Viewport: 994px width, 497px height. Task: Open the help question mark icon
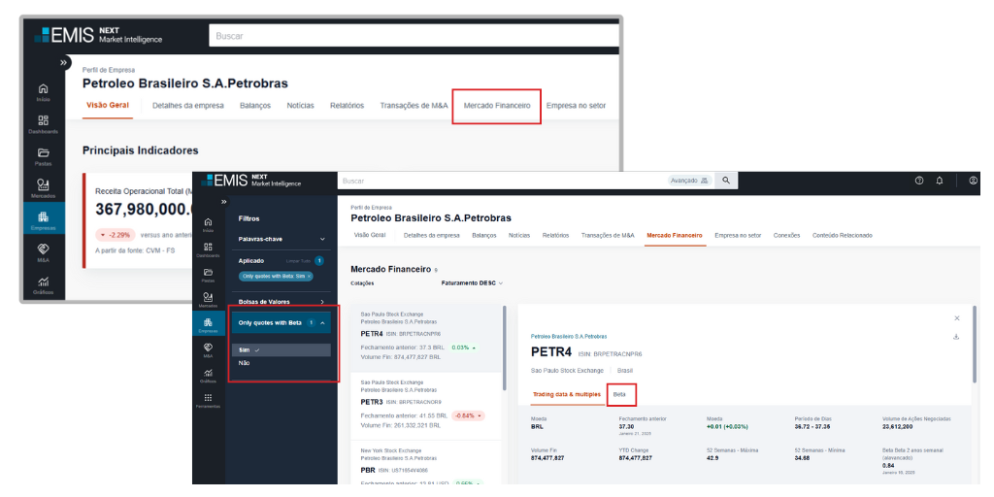(x=919, y=181)
